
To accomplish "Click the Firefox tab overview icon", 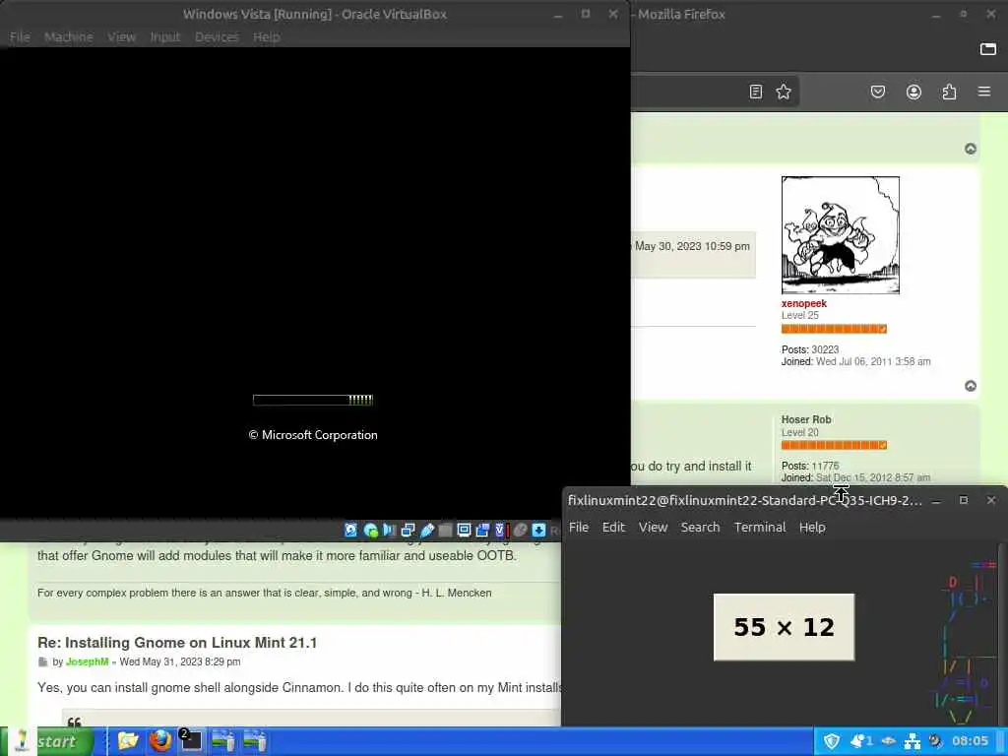I will tap(988, 49).
